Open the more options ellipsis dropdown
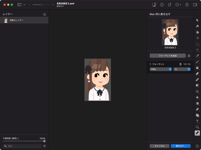The image size is (201, 150). pyautogui.click(x=178, y=5)
